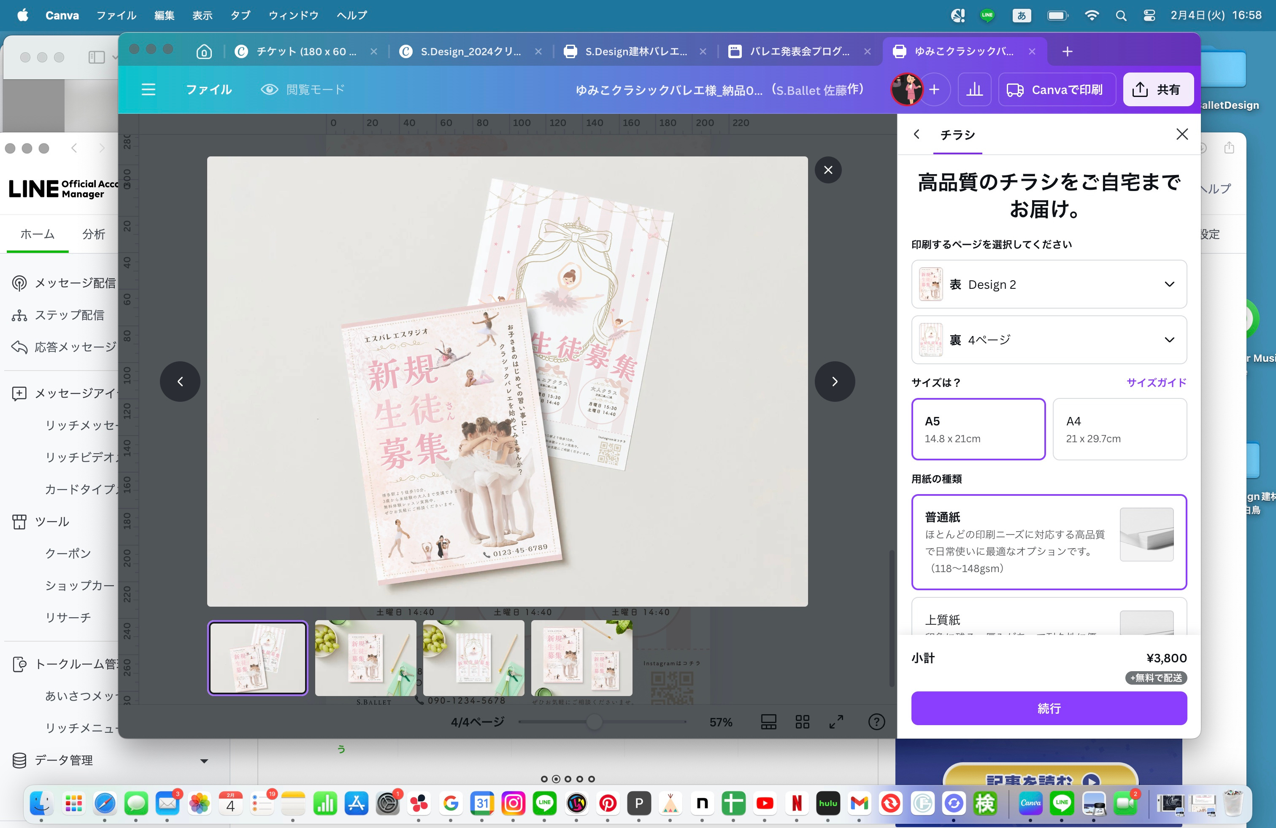Select first mockup thumbnail
The height and width of the screenshot is (828, 1276).
click(257, 658)
